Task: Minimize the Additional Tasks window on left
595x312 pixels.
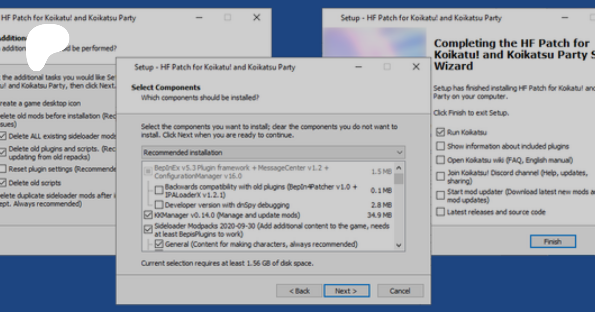Action: click(199, 17)
